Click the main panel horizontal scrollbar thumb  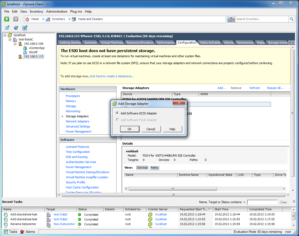coord(173,195)
